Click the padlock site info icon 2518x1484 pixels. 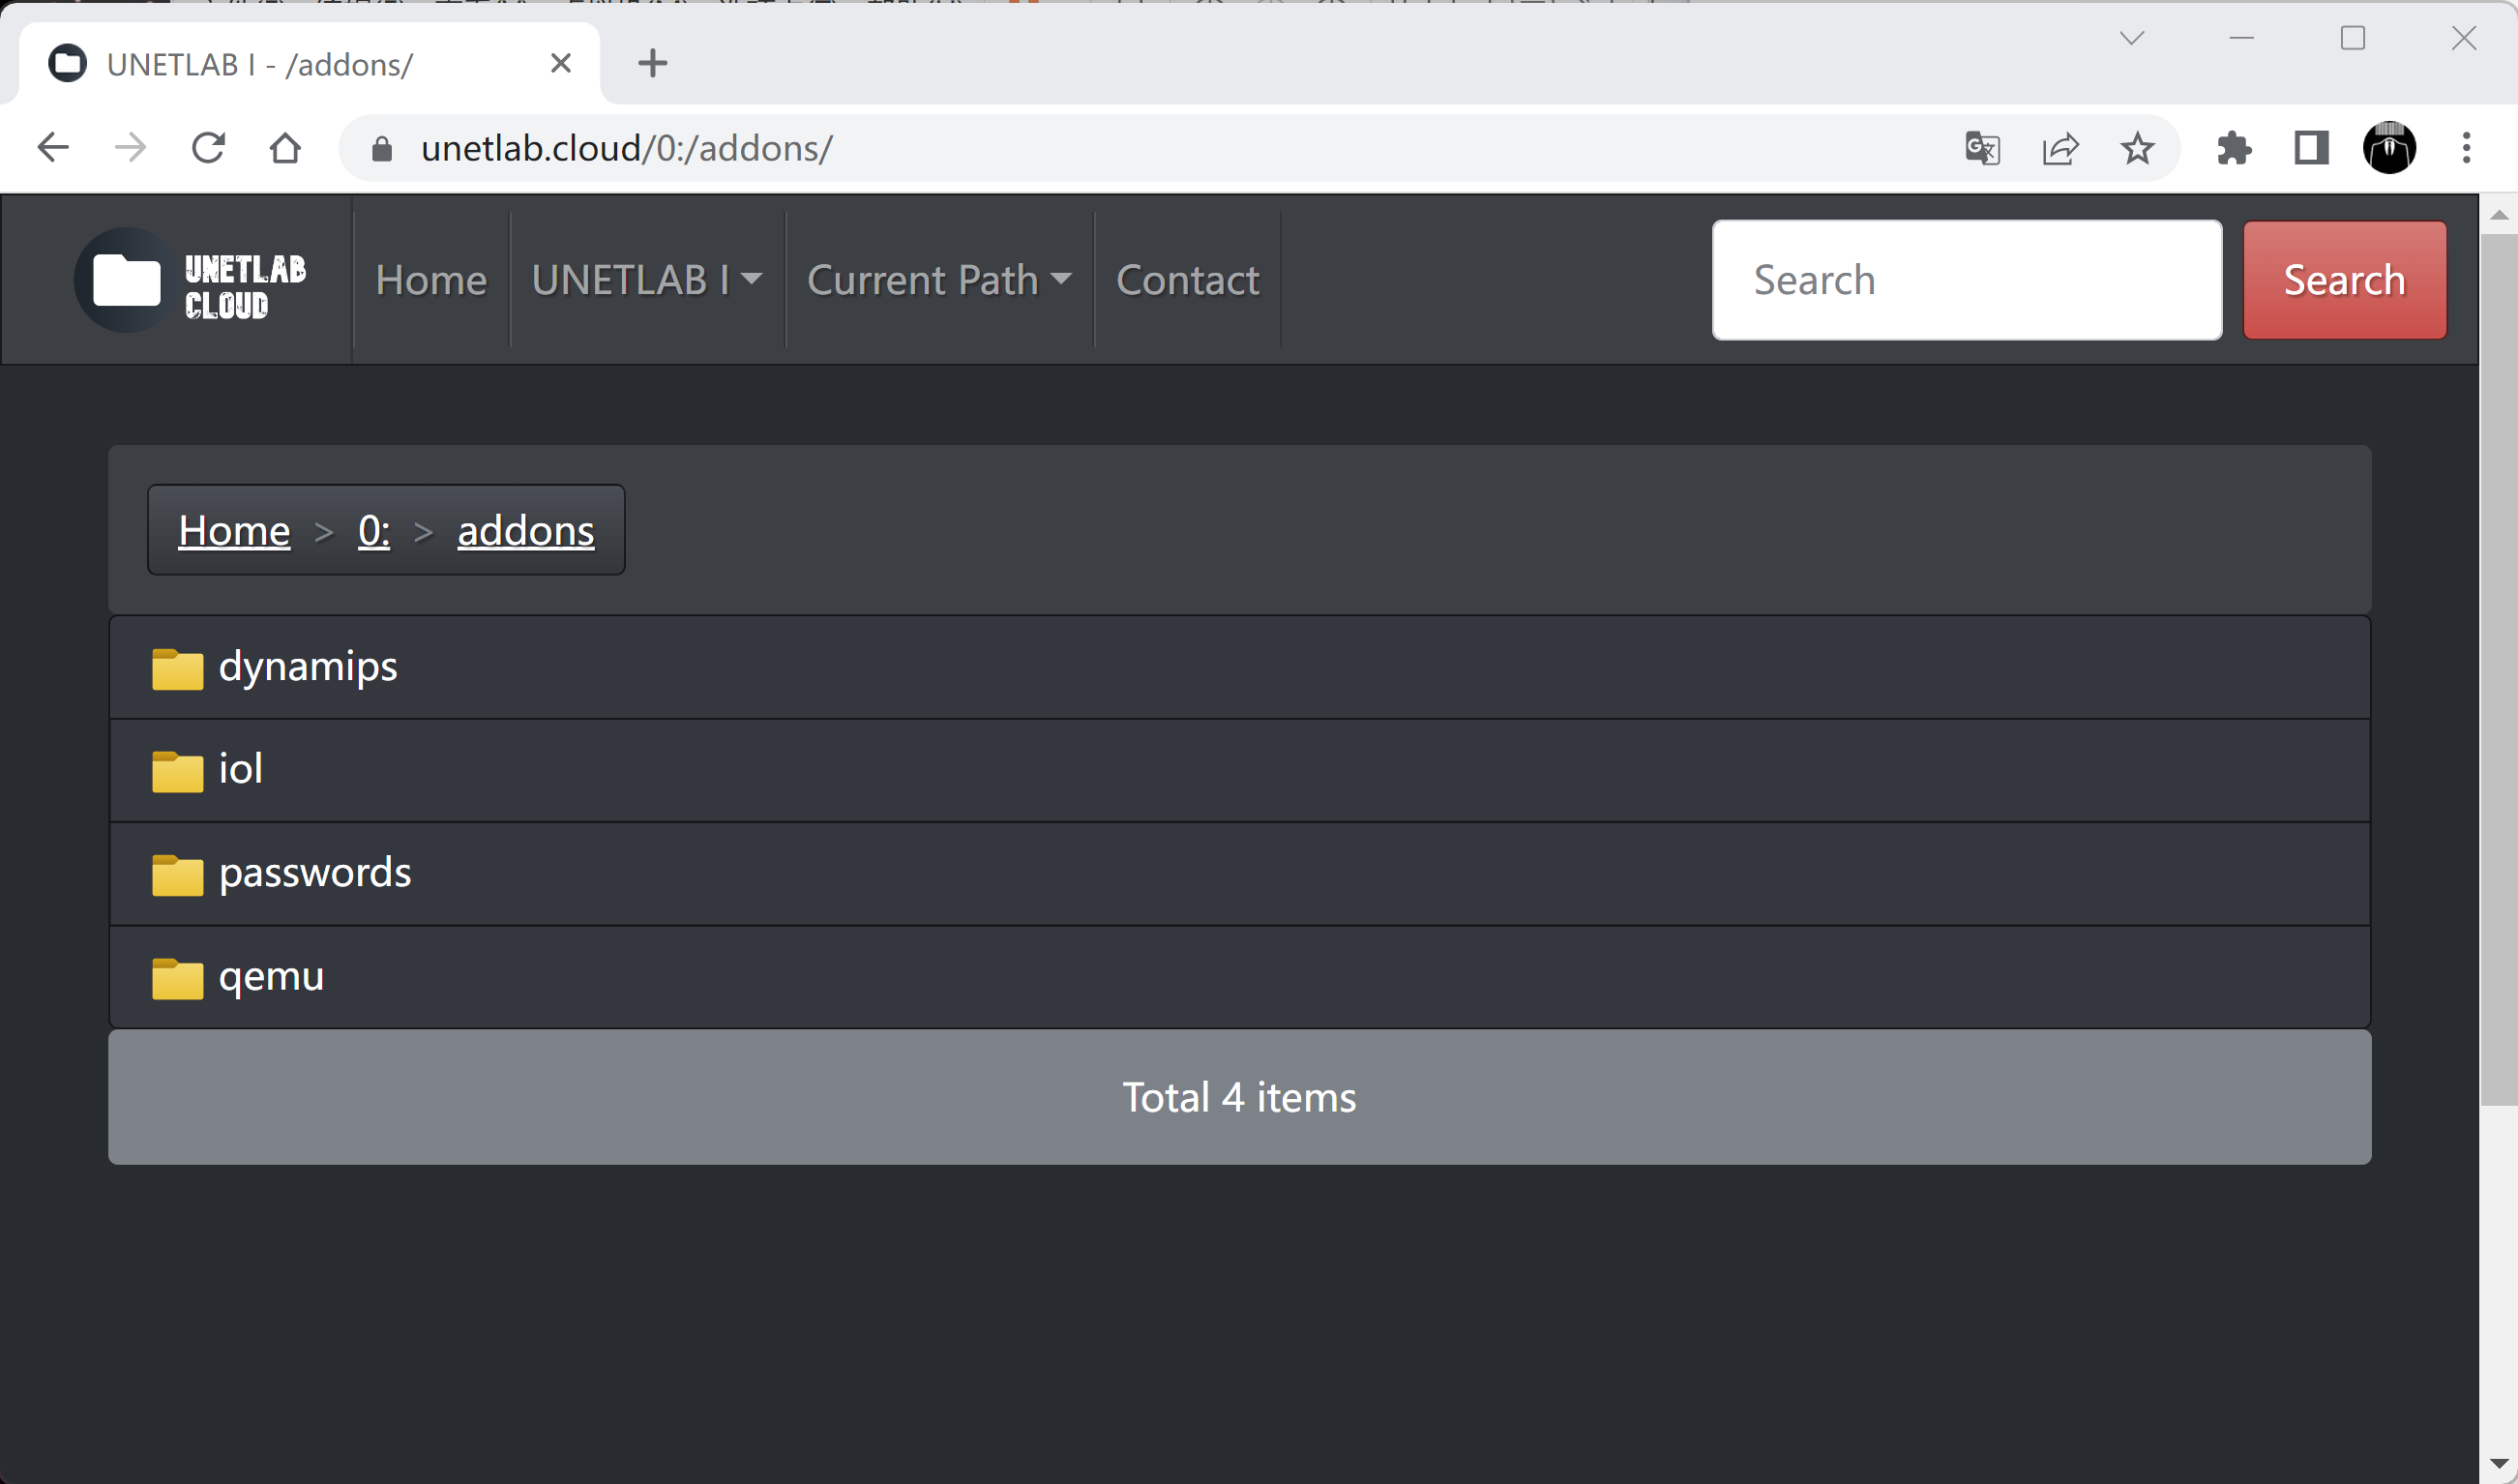381,149
